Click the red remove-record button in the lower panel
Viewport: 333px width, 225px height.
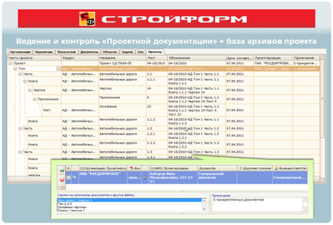(62, 180)
